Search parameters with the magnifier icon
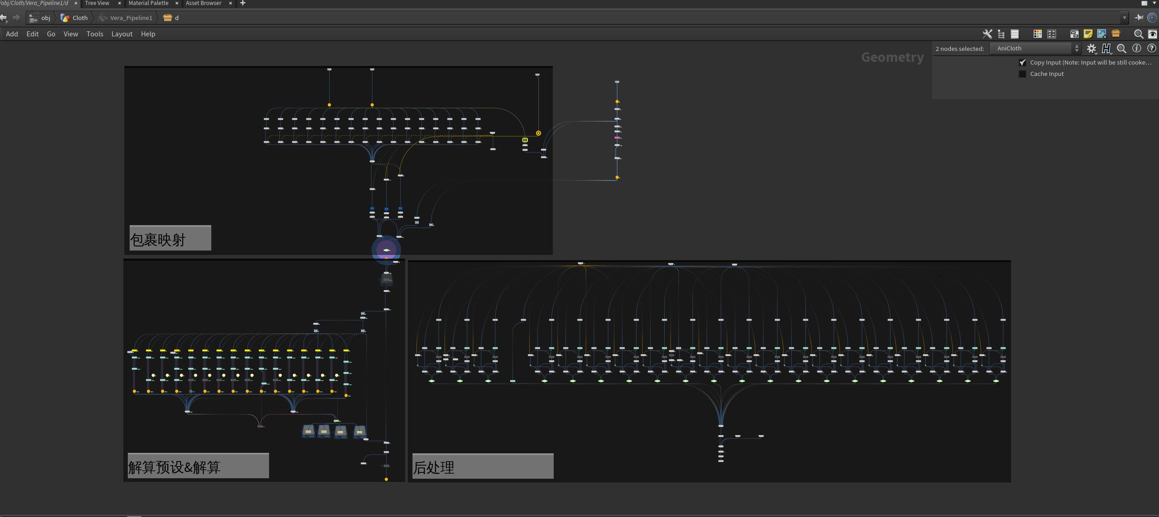The width and height of the screenshot is (1159, 517). pyautogui.click(x=1121, y=49)
